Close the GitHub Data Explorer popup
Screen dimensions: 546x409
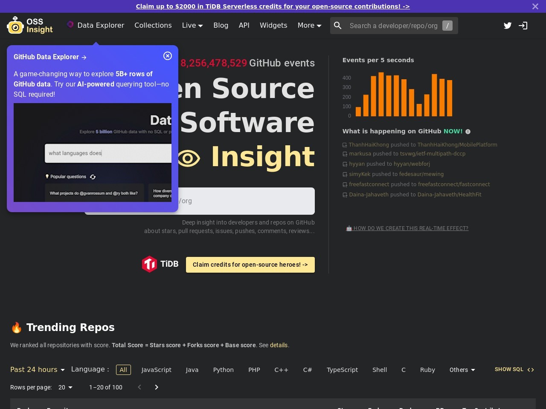(168, 56)
